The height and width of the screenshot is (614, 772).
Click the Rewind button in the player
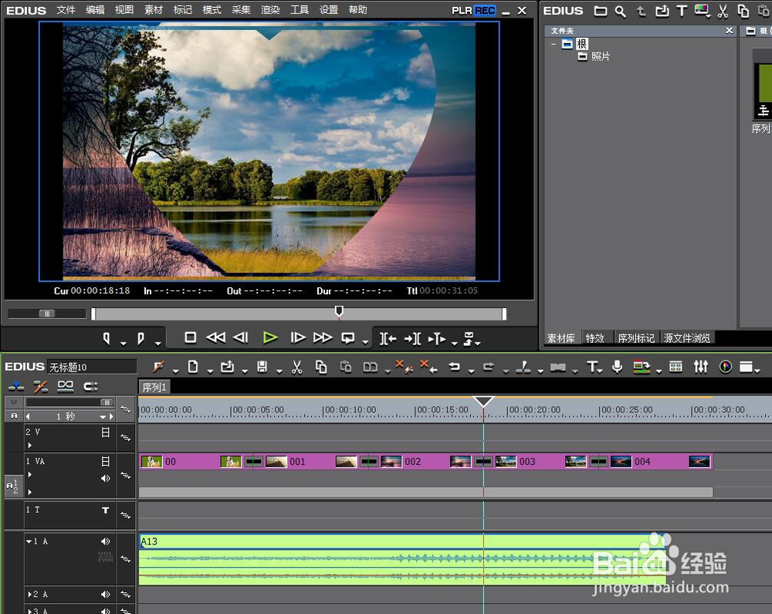[215, 338]
